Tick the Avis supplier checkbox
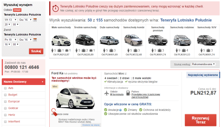Screen dimensions: 221x127 coord(5,88)
